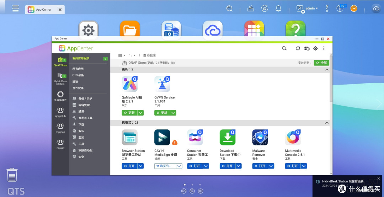Screen dimensions: 384x197
Task: Open the sort order dropdown
Action: [x=132, y=55]
